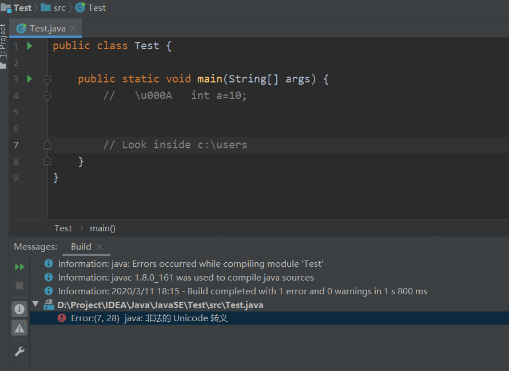Collapse the Test.java error file node arrow
Image resolution: width=509 pixels, height=371 pixels.
[35, 304]
